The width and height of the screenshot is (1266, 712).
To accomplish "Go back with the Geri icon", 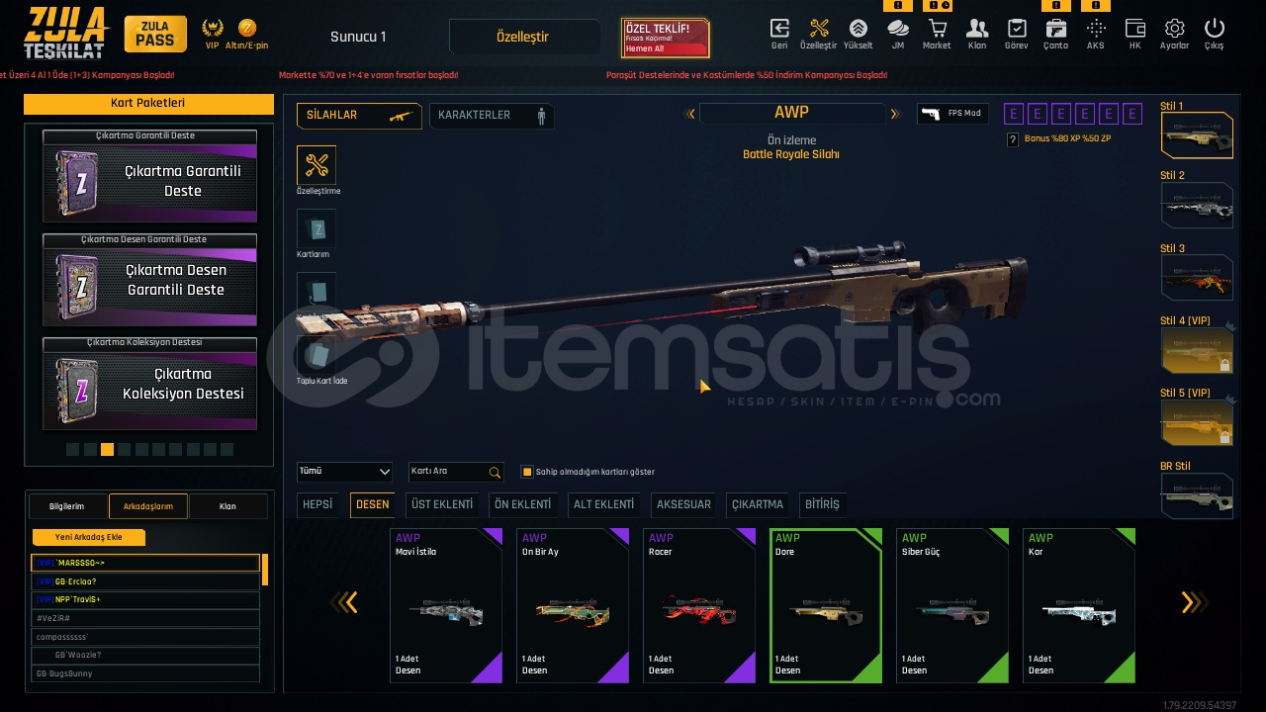I will [x=779, y=29].
